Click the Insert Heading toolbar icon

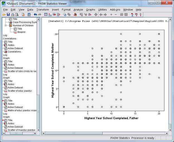click(132, 14)
